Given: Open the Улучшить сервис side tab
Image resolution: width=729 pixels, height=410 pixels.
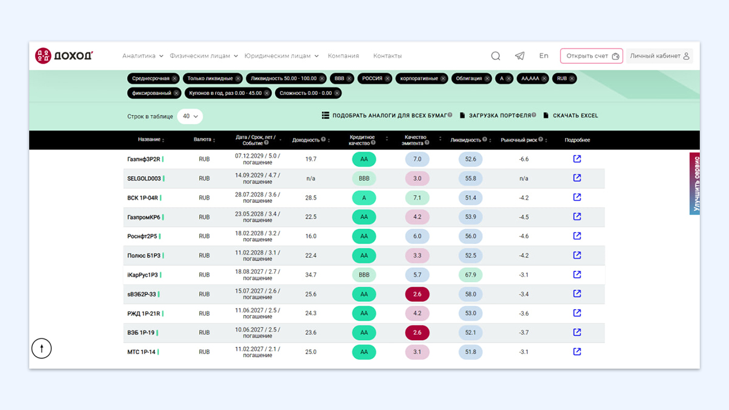Looking at the screenshot, I should 695,183.
